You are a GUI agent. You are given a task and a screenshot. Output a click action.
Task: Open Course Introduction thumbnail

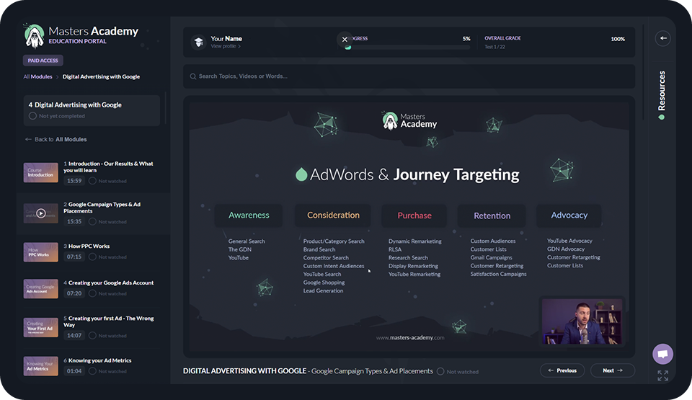coord(40,172)
